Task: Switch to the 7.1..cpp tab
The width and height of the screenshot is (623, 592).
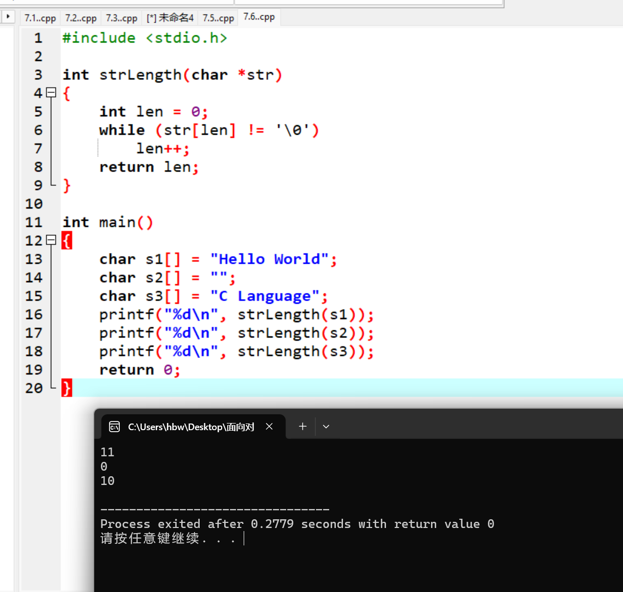Action: (x=40, y=18)
